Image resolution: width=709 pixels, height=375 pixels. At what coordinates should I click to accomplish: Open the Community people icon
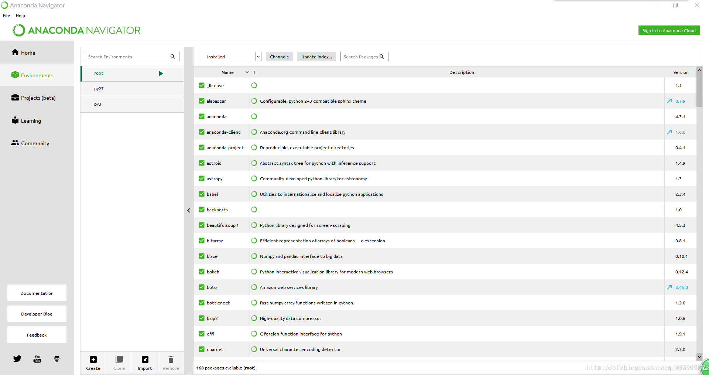coord(15,143)
